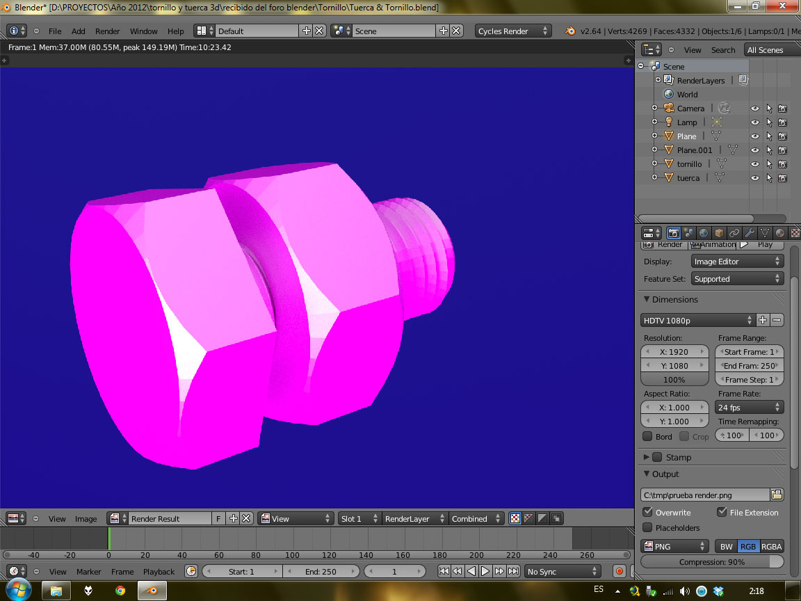Click the Material sphere properties tab
This screenshot has height=601, width=801.
click(x=780, y=233)
